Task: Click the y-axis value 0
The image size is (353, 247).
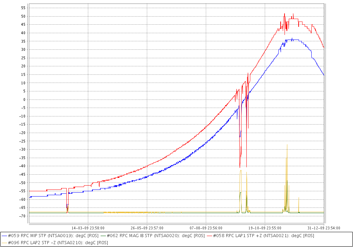Action: (25, 100)
